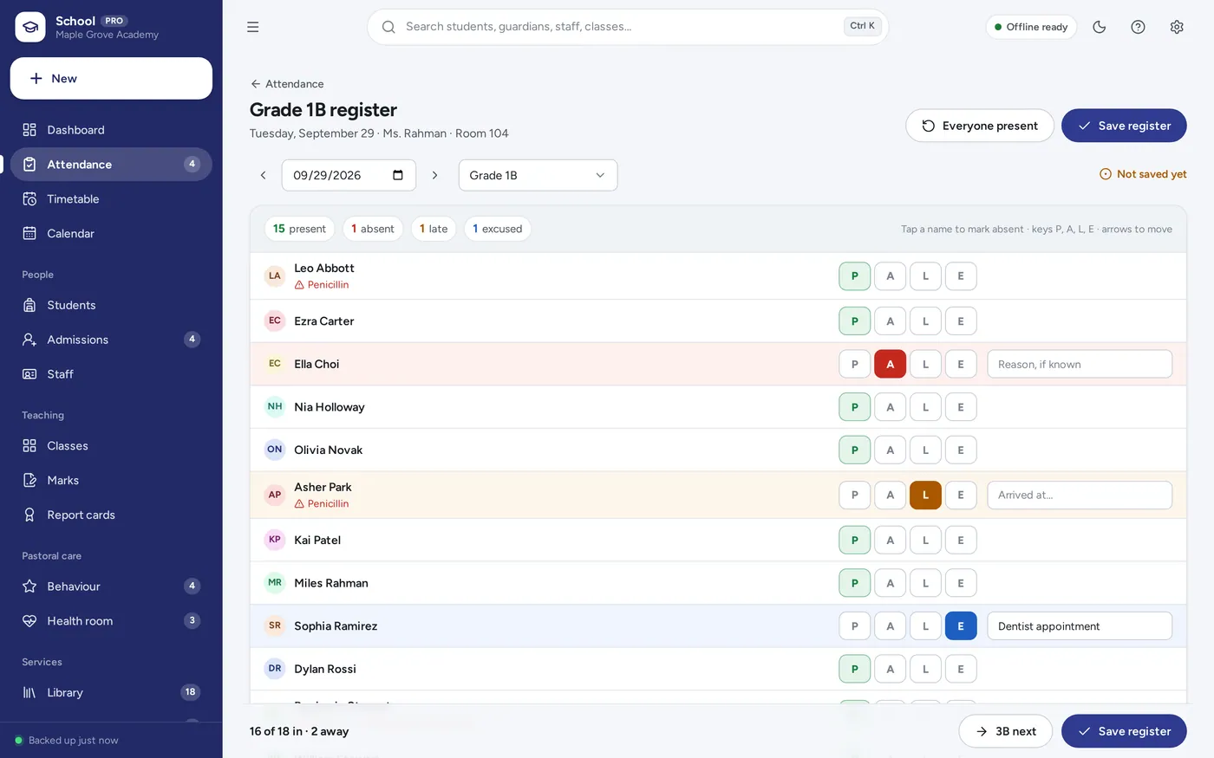Click the top Save register button
1214x758 pixels.
[1124, 126]
